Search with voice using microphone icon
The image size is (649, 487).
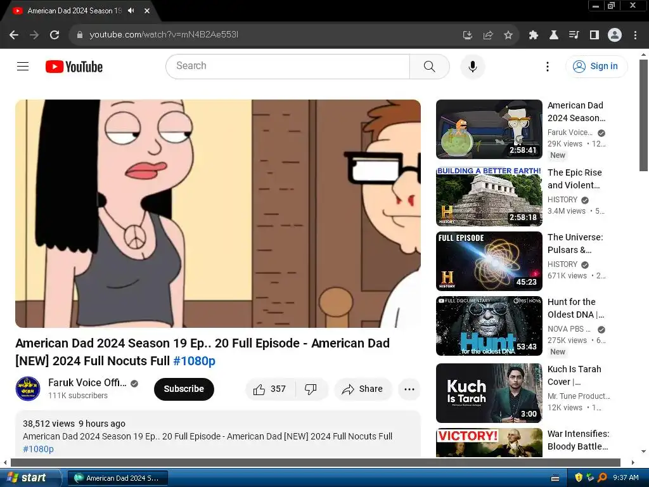[473, 67]
